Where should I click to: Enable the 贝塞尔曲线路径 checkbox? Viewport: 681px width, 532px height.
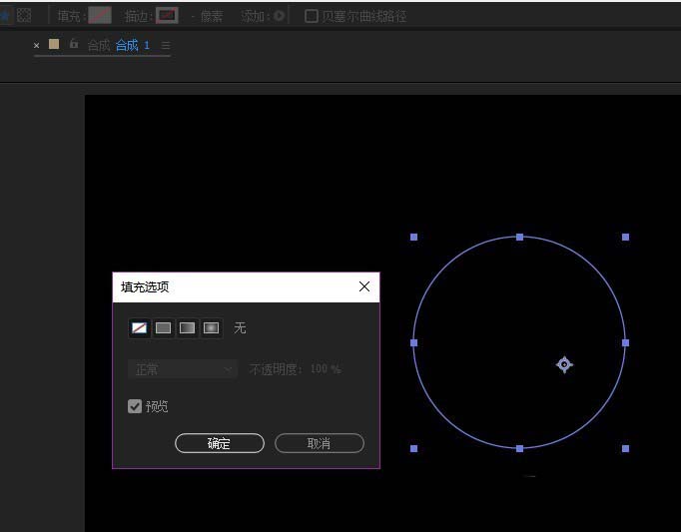312,16
